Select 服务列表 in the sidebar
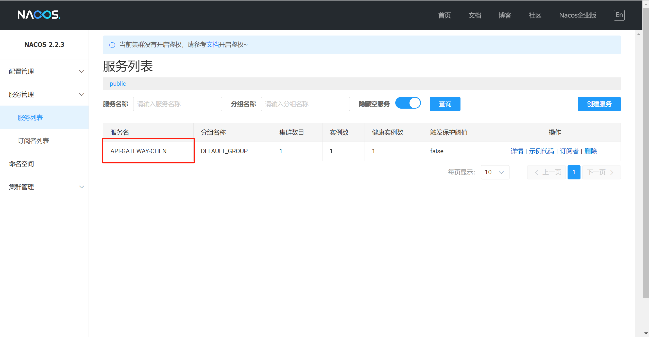Viewport: 649px width, 337px height. coord(30,118)
